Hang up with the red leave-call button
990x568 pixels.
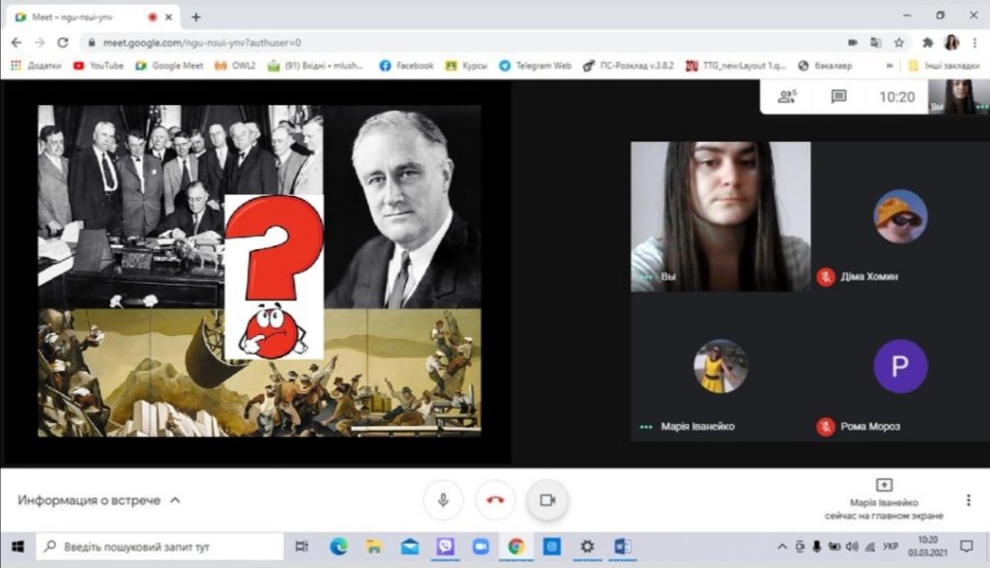[495, 500]
